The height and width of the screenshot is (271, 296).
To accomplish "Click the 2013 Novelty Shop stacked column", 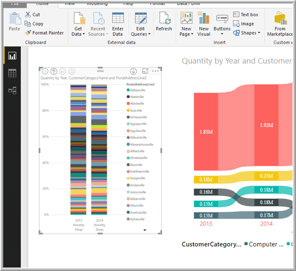I will (78, 150).
